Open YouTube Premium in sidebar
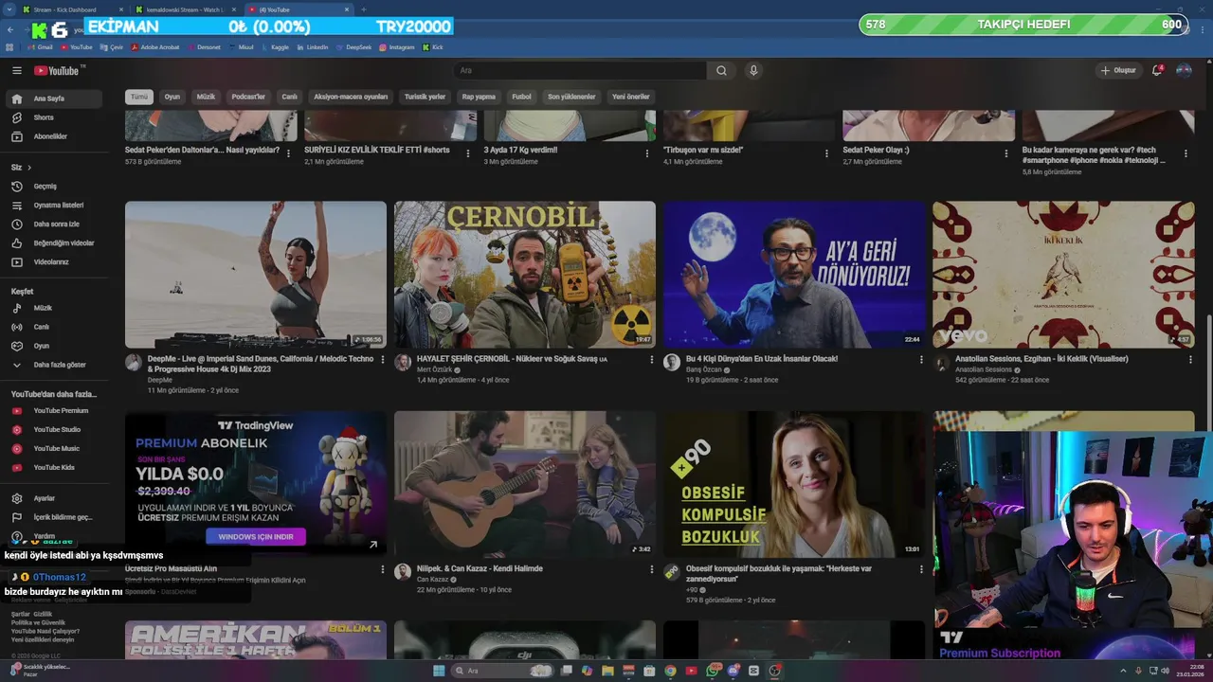This screenshot has height=682, width=1213. click(x=53, y=410)
